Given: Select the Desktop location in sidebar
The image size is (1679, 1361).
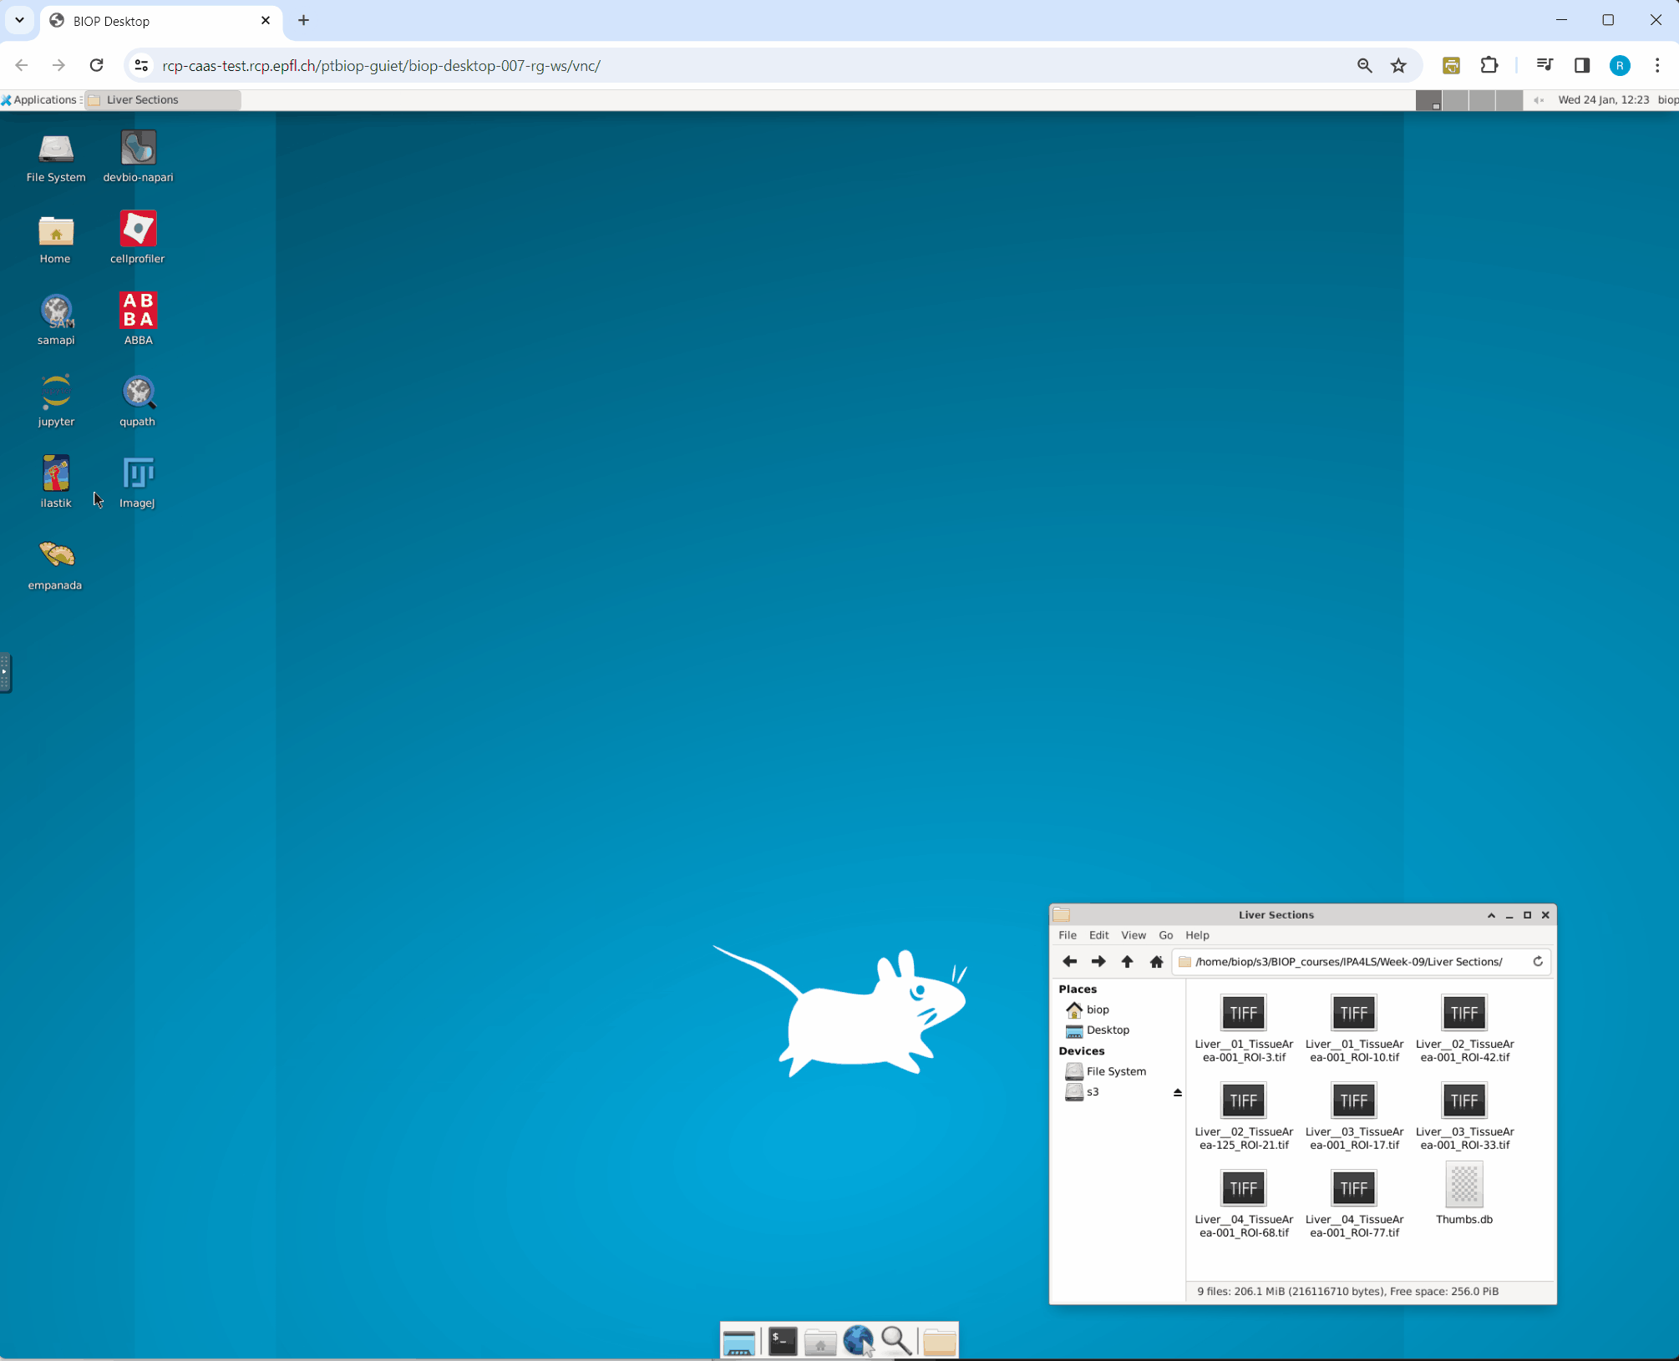Looking at the screenshot, I should [1108, 1029].
